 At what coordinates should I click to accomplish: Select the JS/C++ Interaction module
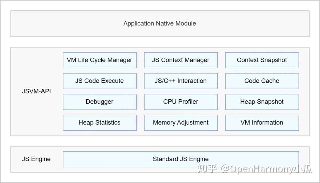181,81
